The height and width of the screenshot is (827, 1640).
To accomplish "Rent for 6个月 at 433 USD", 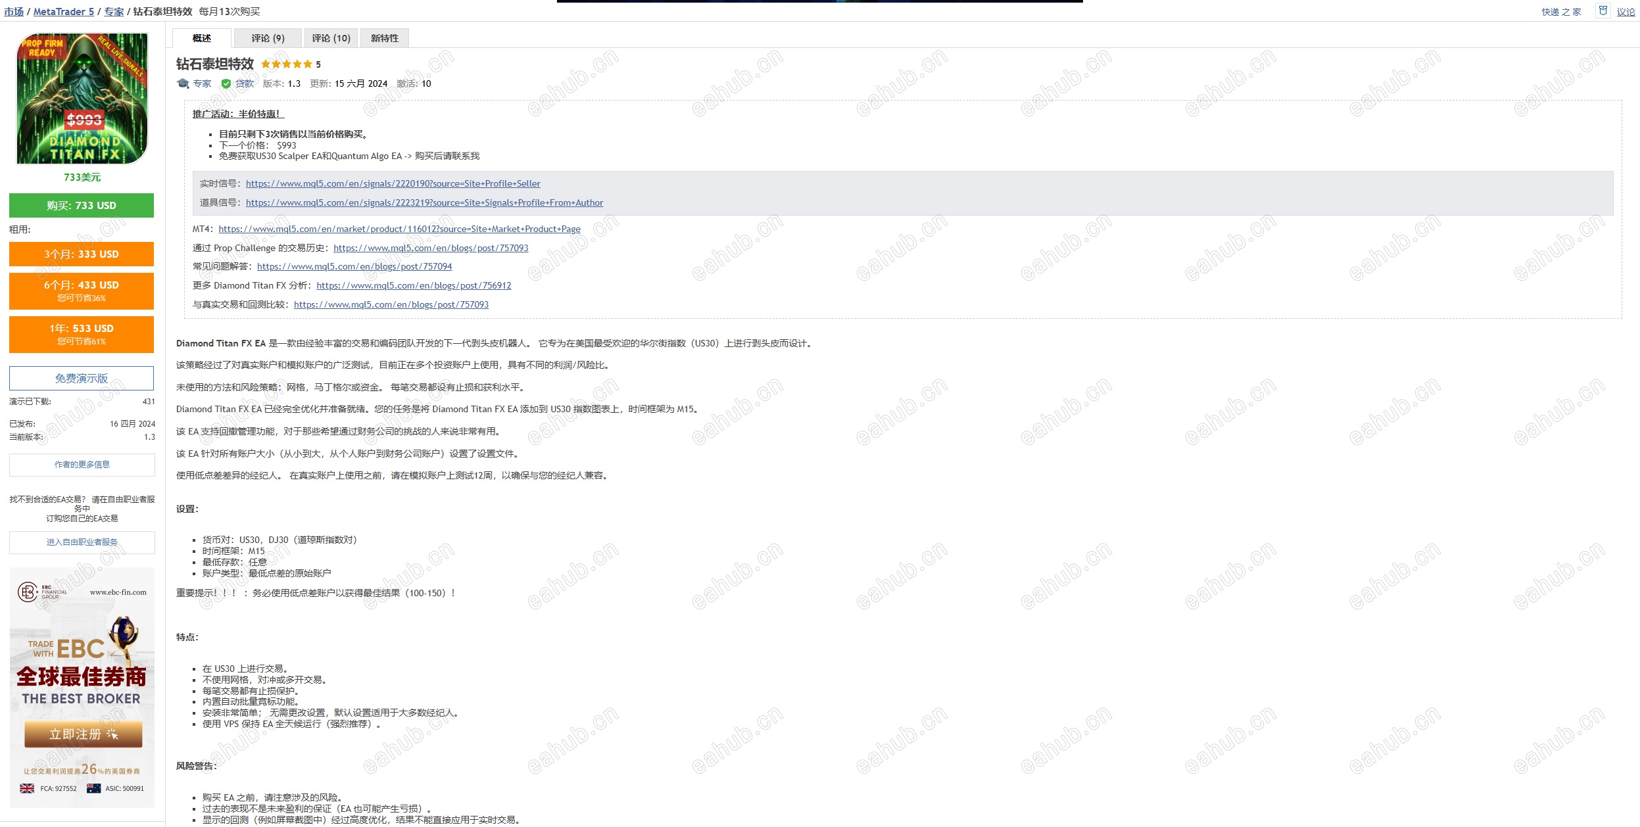I will click(82, 291).
